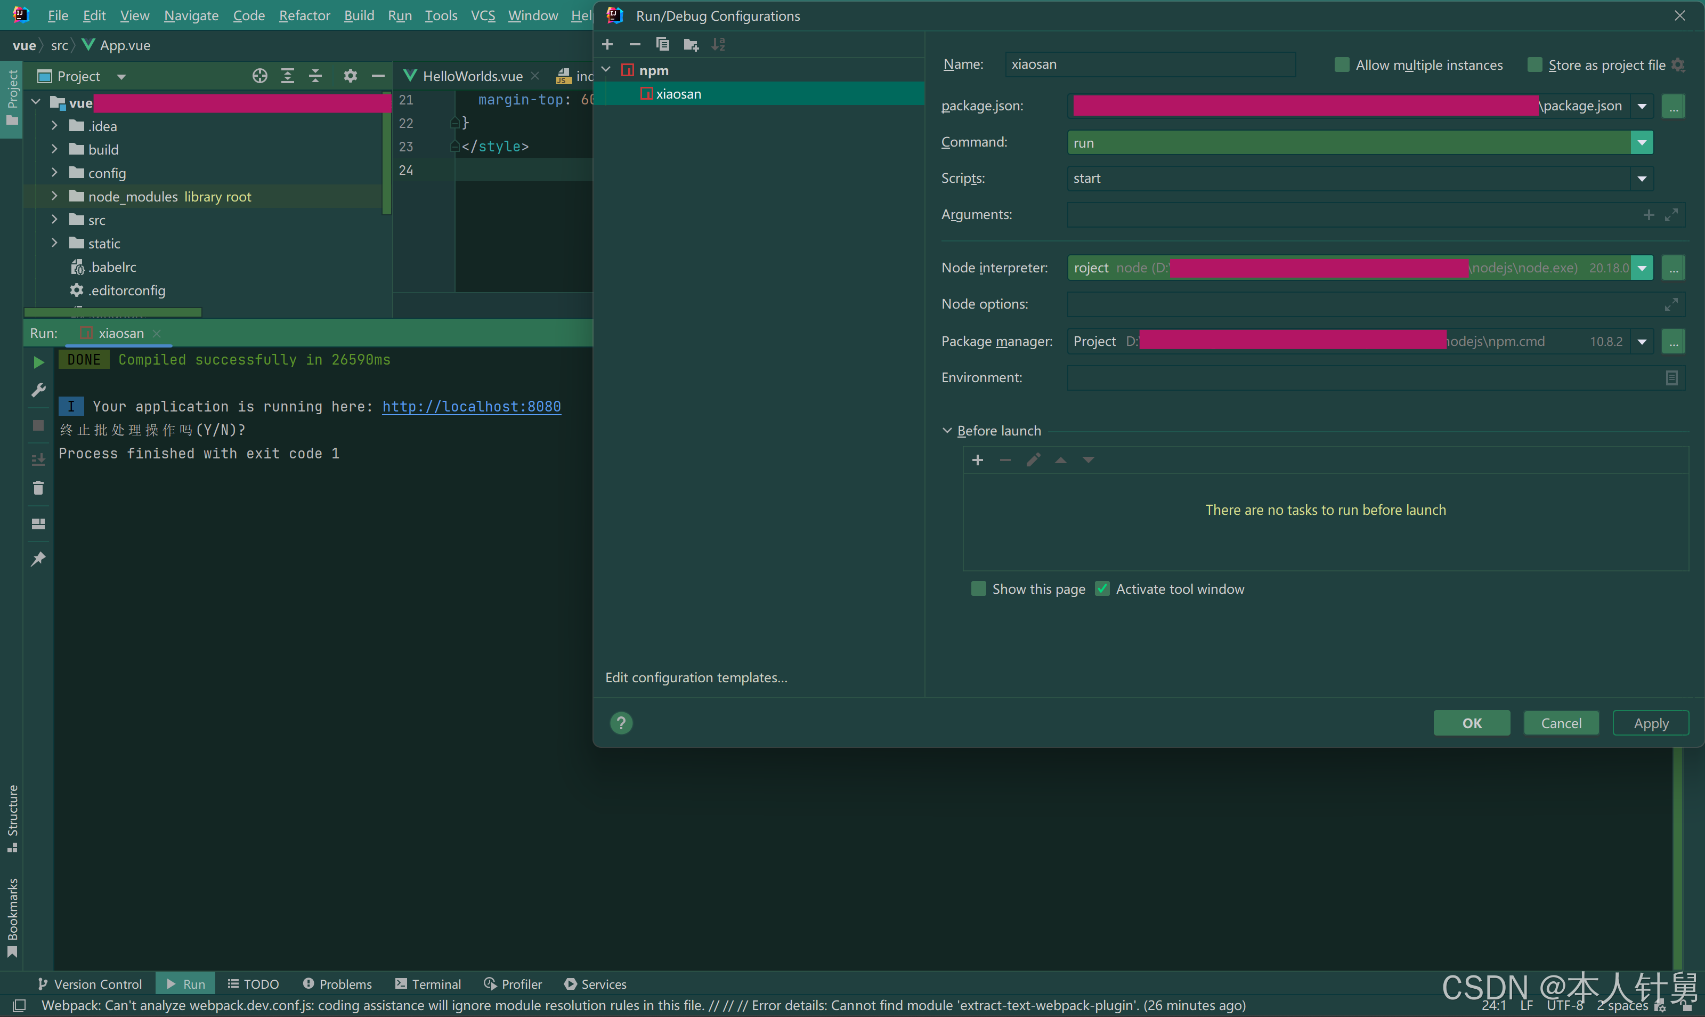Viewport: 1705px width, 1017px height.
Task: Open Project panel gear settings
Action: tap(350, 76)
